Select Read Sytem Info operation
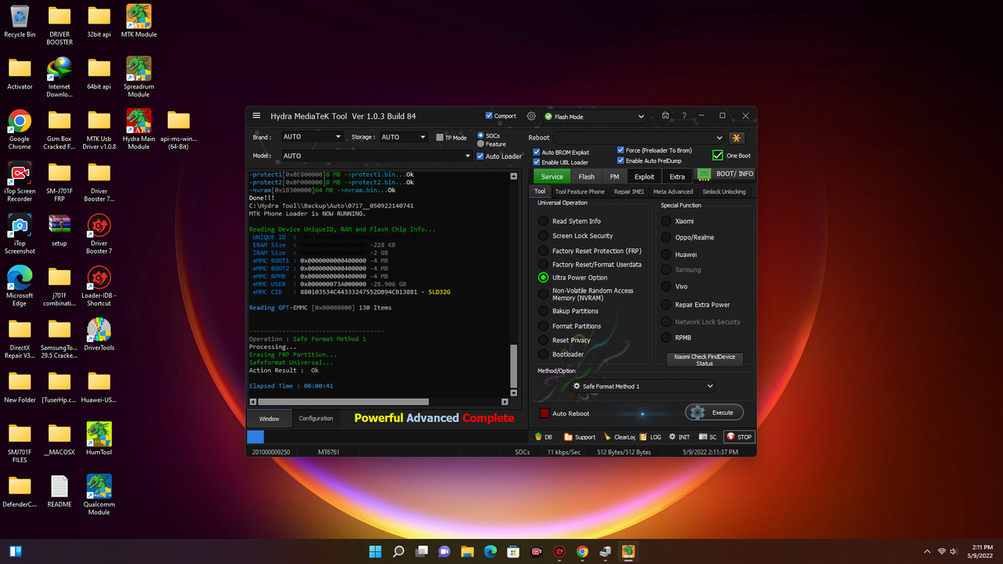The image size is (1003, 564). (543, 222)
